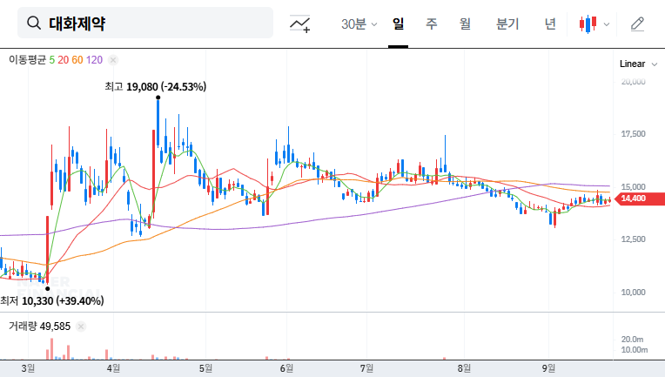This screenshot has height=377, width=665.
Task: Click the 5월 date axis label
Action: (x=205, y=368)
